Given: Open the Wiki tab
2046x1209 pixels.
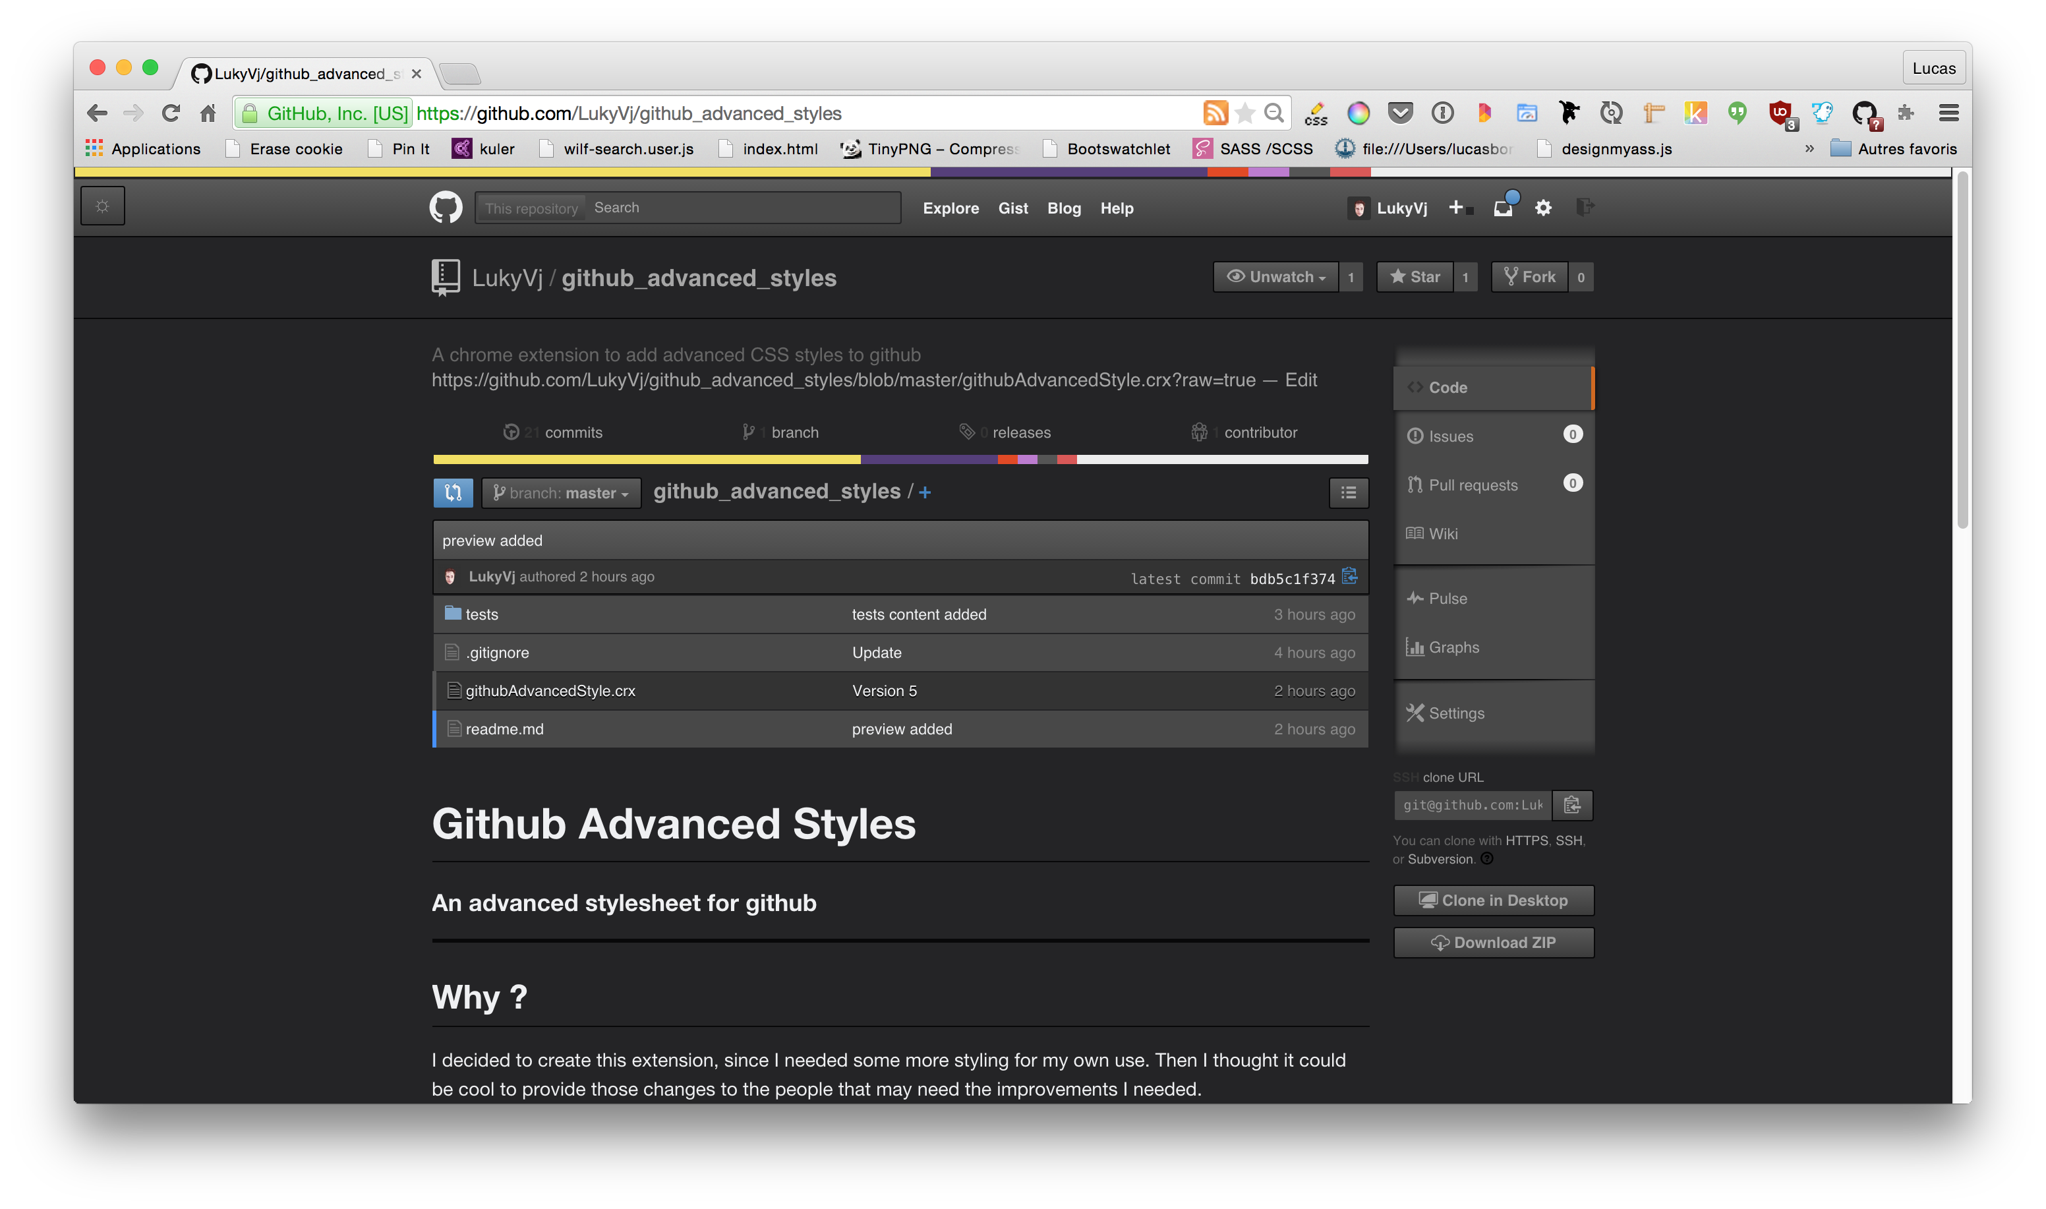Looking at the screenshot, I should [x=1493, y=533].
